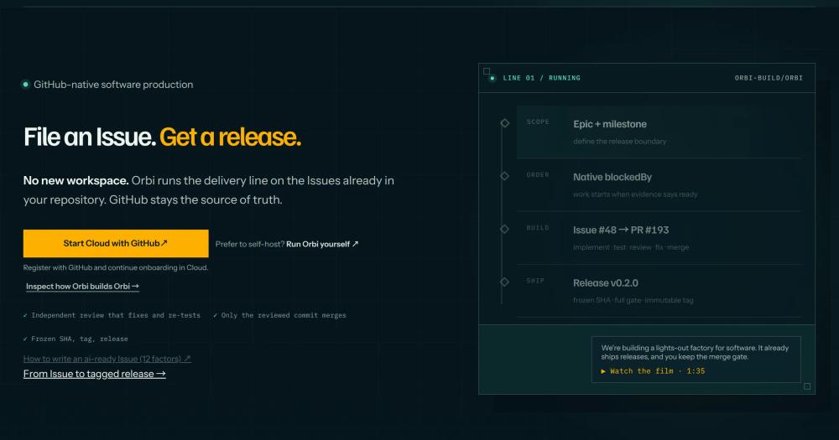Click GitHub-native software production tagline
The height and width of the screenshot is (440, 839).
pos(113,85)
